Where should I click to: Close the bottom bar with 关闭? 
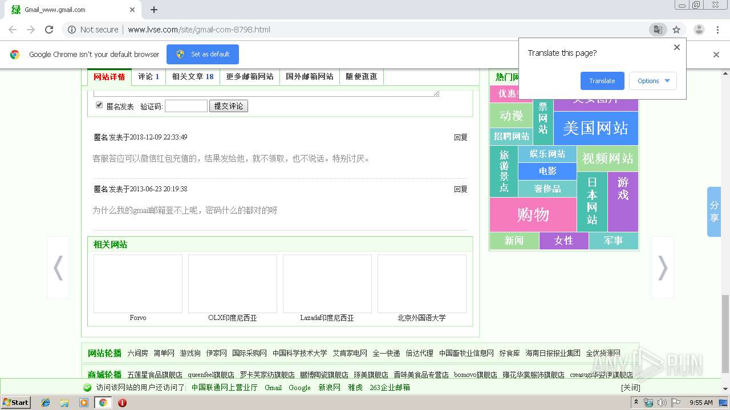coord(630,388)
